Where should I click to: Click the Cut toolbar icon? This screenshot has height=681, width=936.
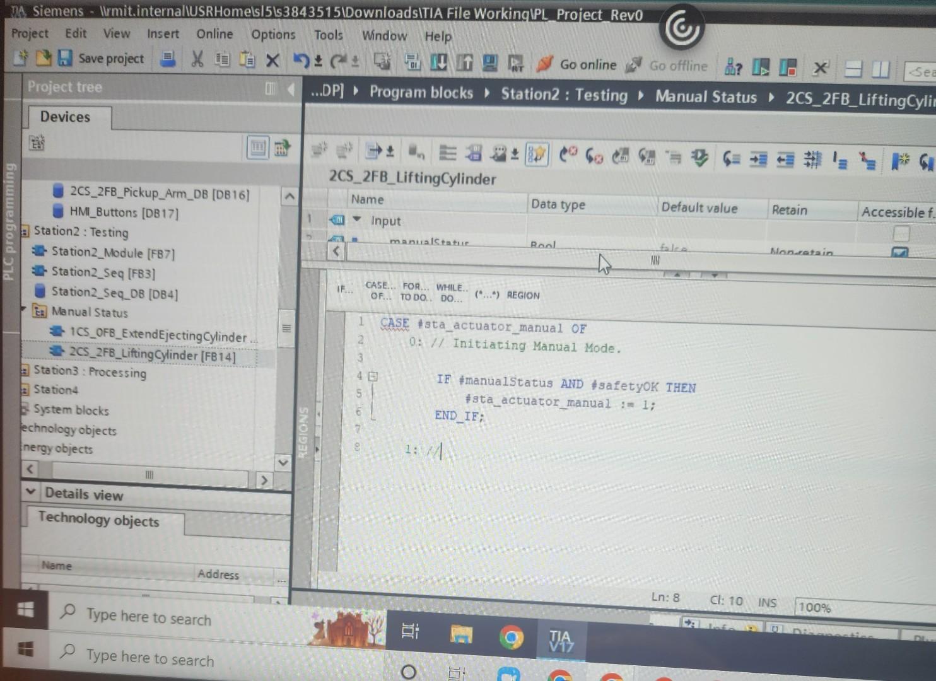click(x=197, y=59)
